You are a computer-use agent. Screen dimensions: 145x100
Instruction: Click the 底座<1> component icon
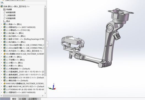coord(4,24)
